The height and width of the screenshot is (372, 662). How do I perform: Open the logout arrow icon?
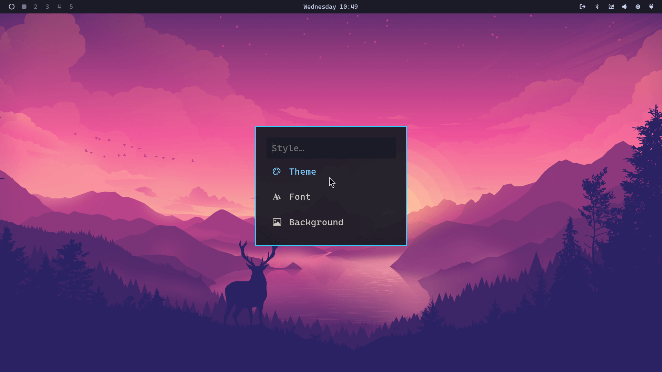(x=582, y=7)
